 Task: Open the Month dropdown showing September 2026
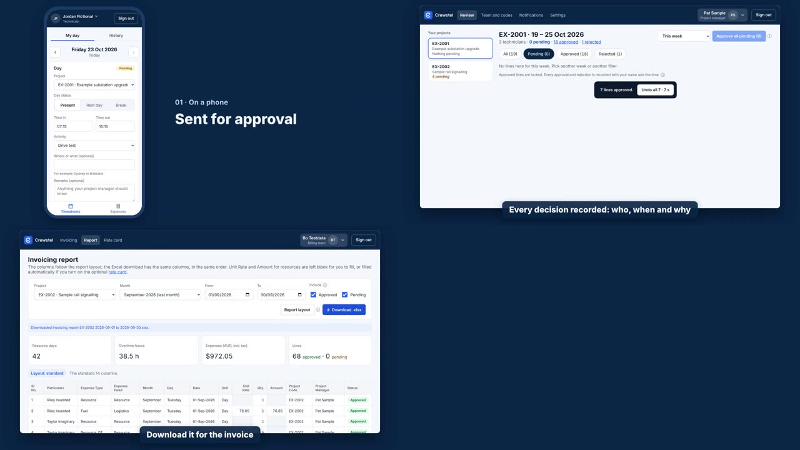(x=160, y=295)
